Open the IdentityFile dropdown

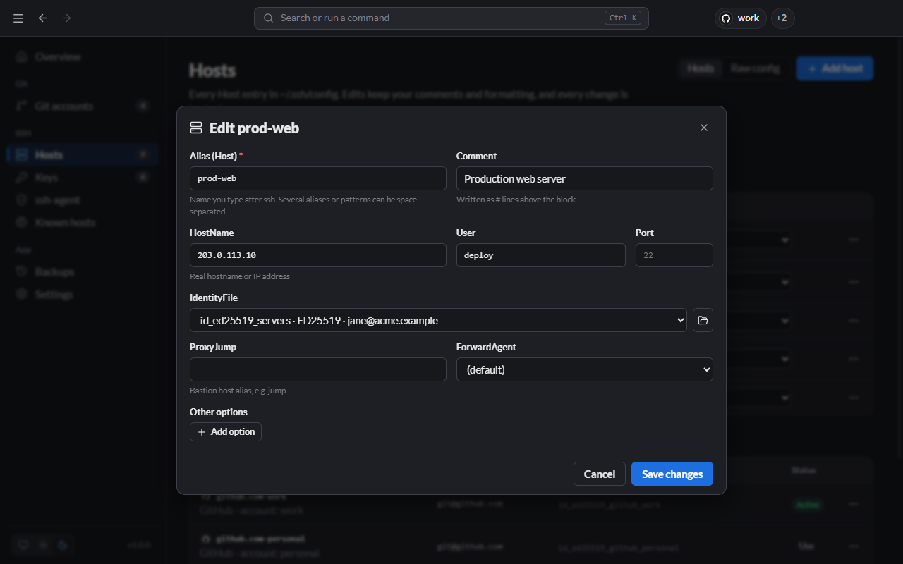pos(439,320)
